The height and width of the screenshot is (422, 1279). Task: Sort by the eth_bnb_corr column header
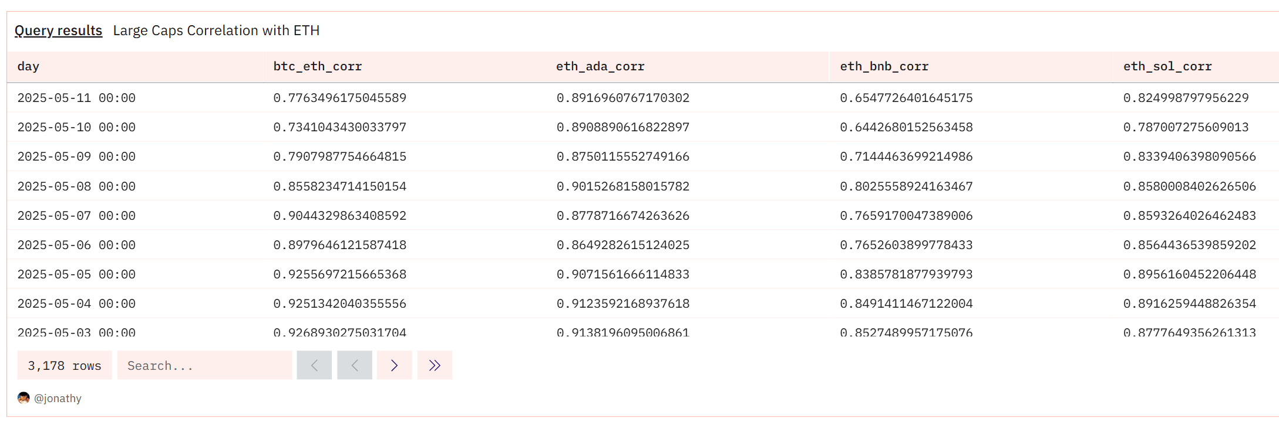tap(884, 66)
